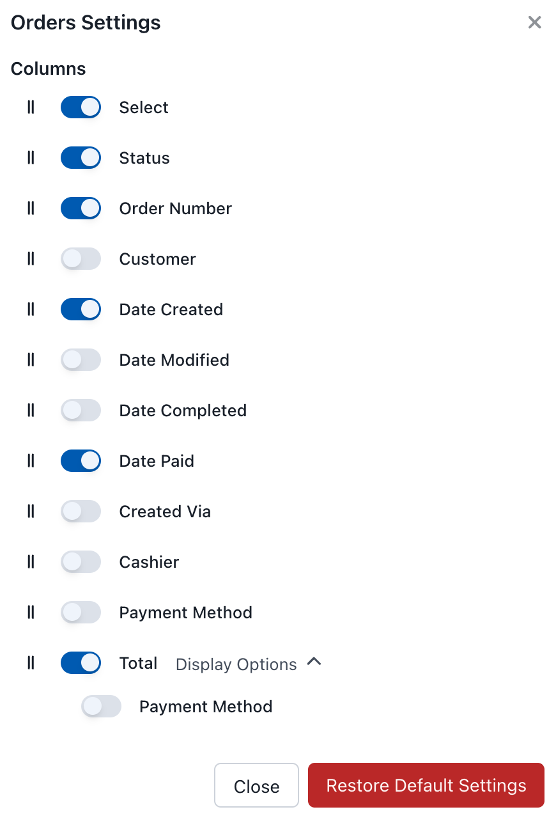Click the drag handle next to Date Created

click(x=31, y=309)
